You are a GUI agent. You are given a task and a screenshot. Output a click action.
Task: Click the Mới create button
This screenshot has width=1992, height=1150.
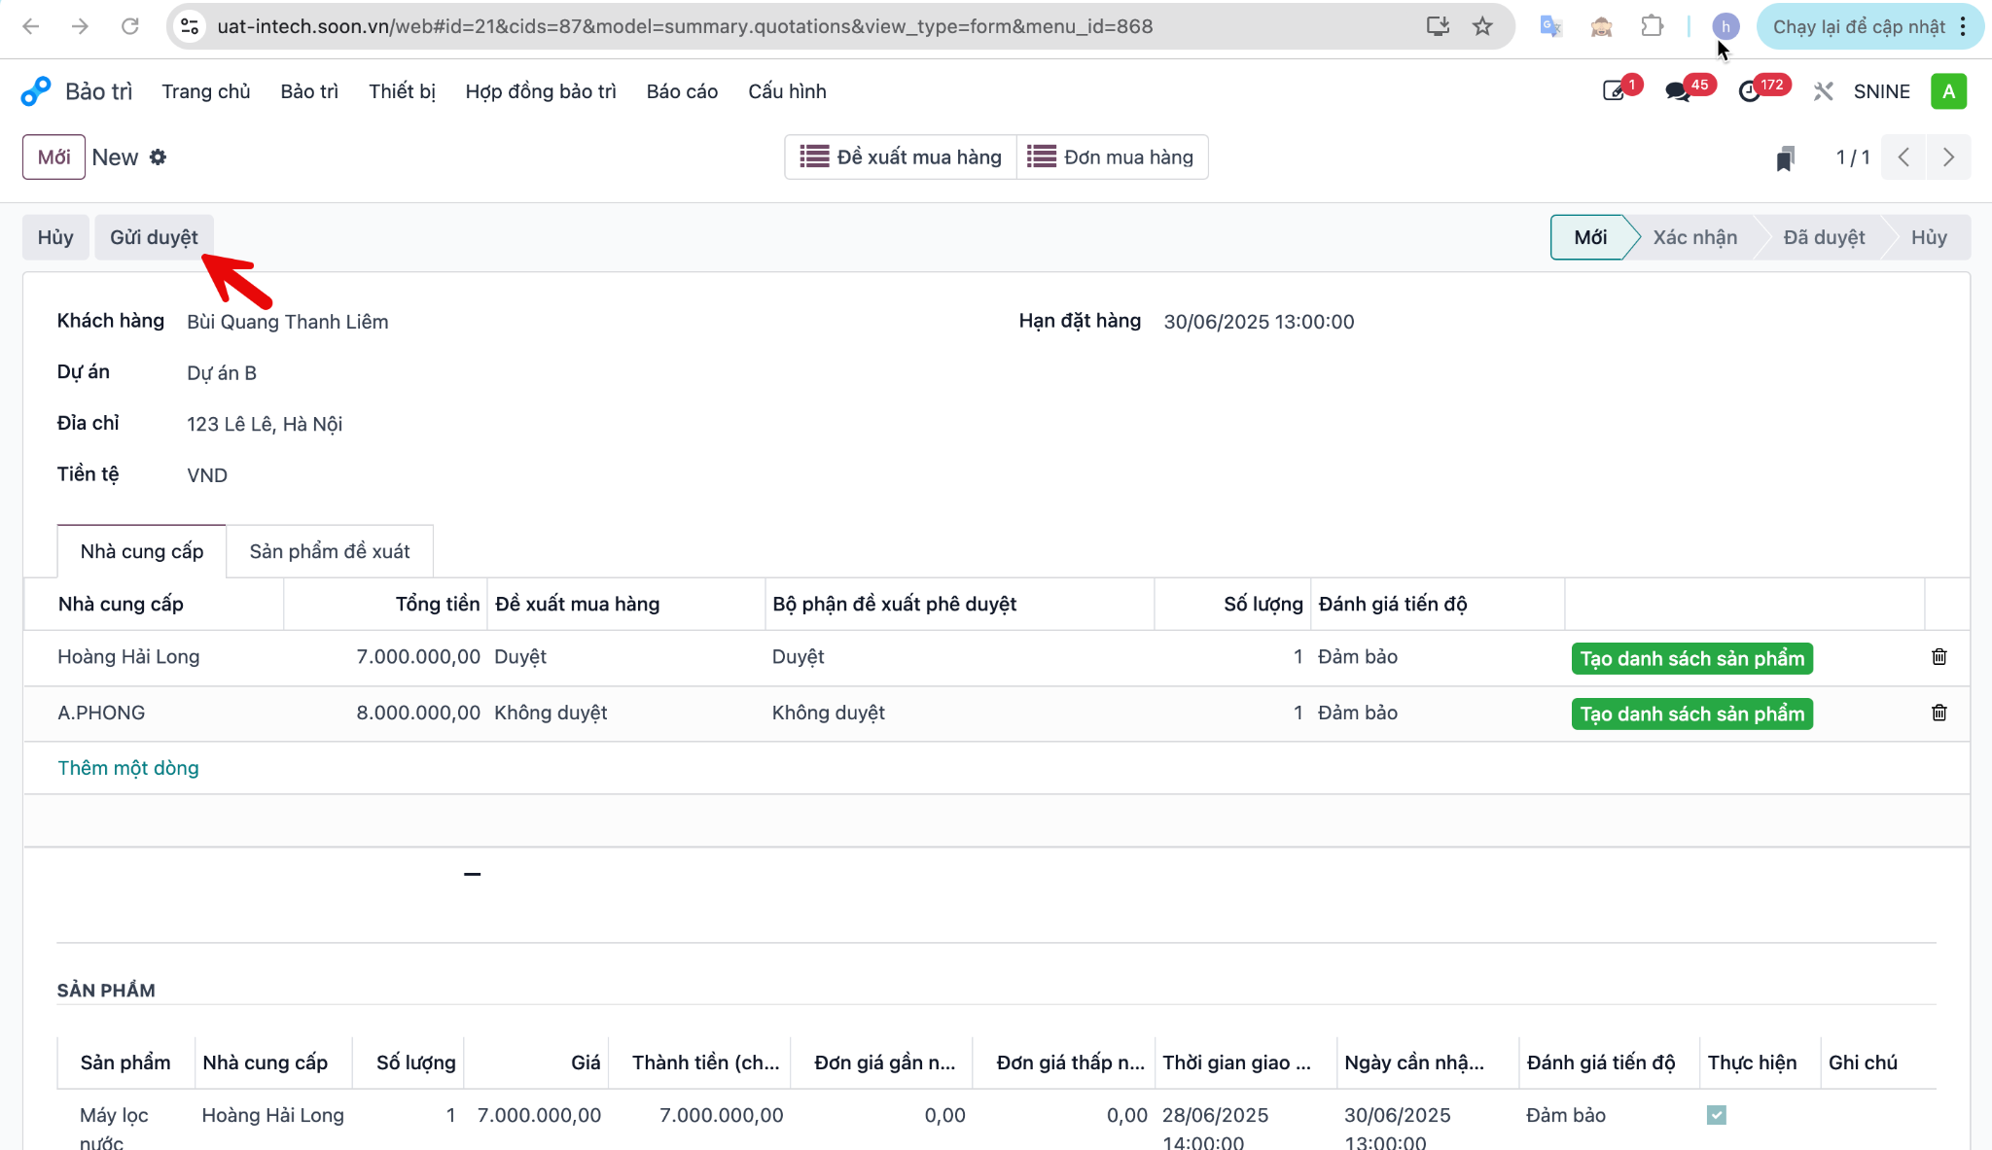point(53,157)
